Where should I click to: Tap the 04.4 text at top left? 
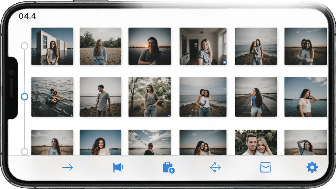coord(27,16)
